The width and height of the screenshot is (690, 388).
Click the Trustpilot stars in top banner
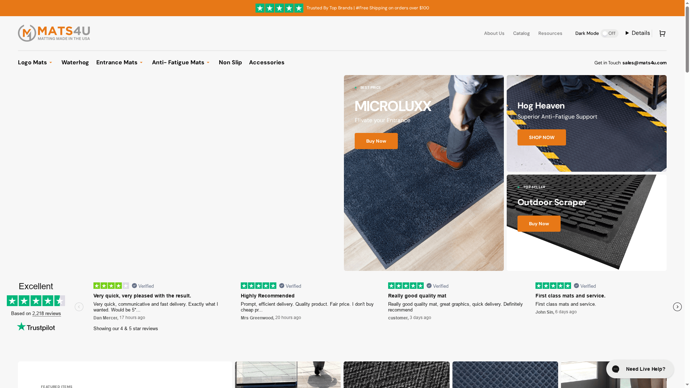coord(280,8)
